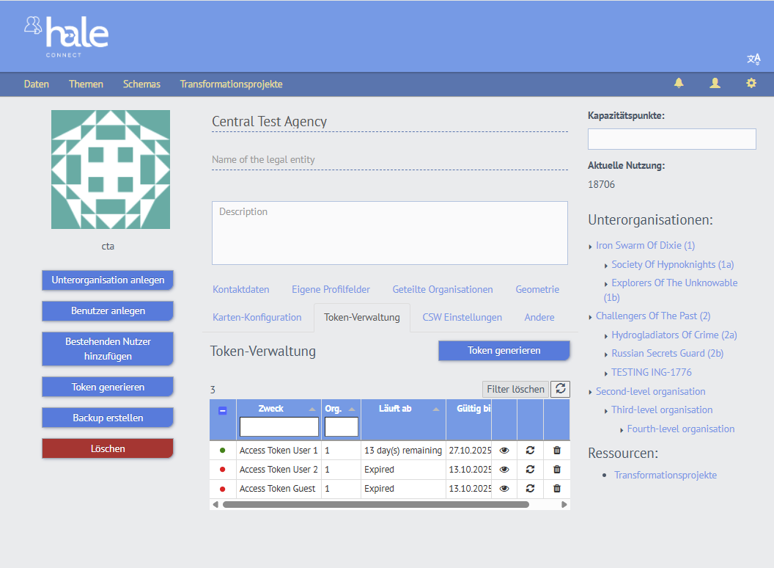The image size is (774, 568).
Task: Click the notification bell icon
Action: (679, 84)
